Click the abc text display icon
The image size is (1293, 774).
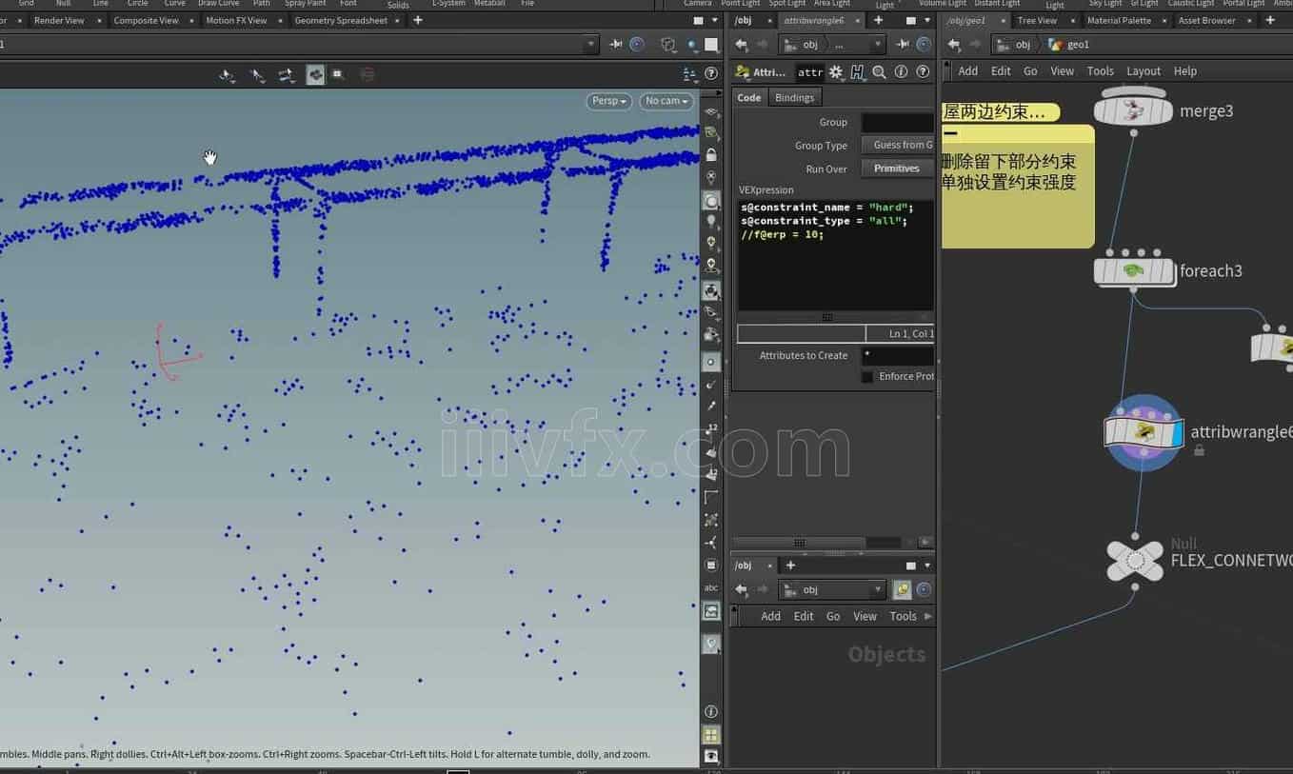tap(711, 588)
